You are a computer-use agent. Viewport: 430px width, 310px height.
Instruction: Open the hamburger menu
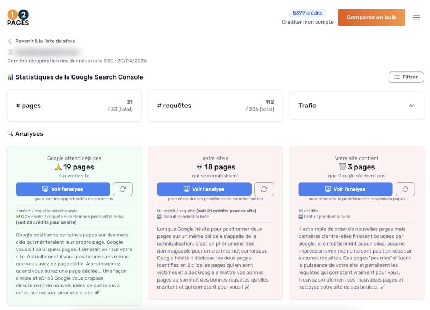click(417, 17)
